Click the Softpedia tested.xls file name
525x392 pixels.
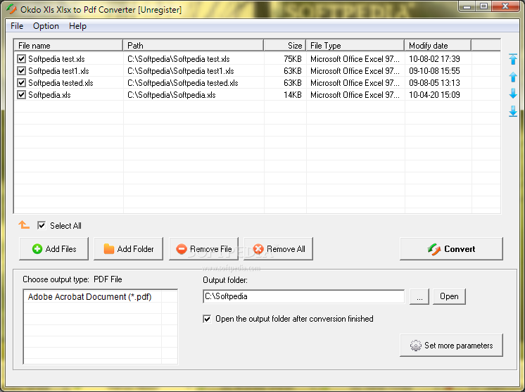click(61, 82)
